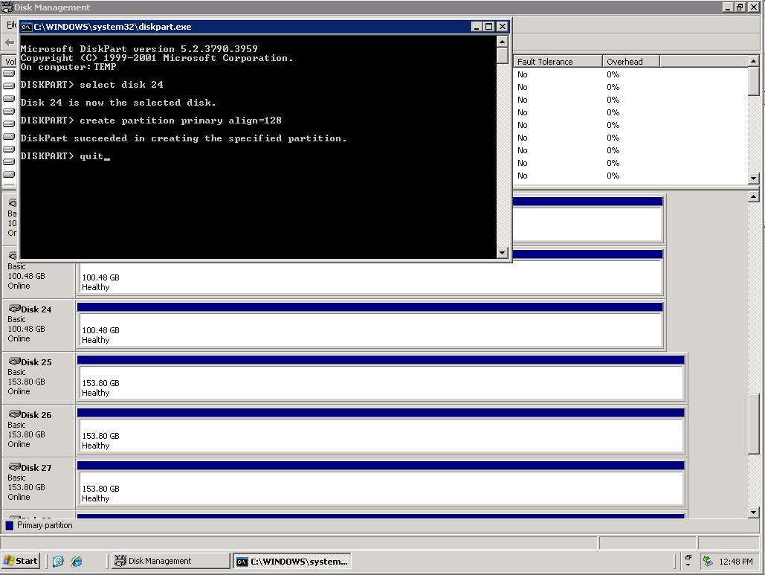
Task: Open the File menu
Action: pyautogui.click(x=12, y=24)
